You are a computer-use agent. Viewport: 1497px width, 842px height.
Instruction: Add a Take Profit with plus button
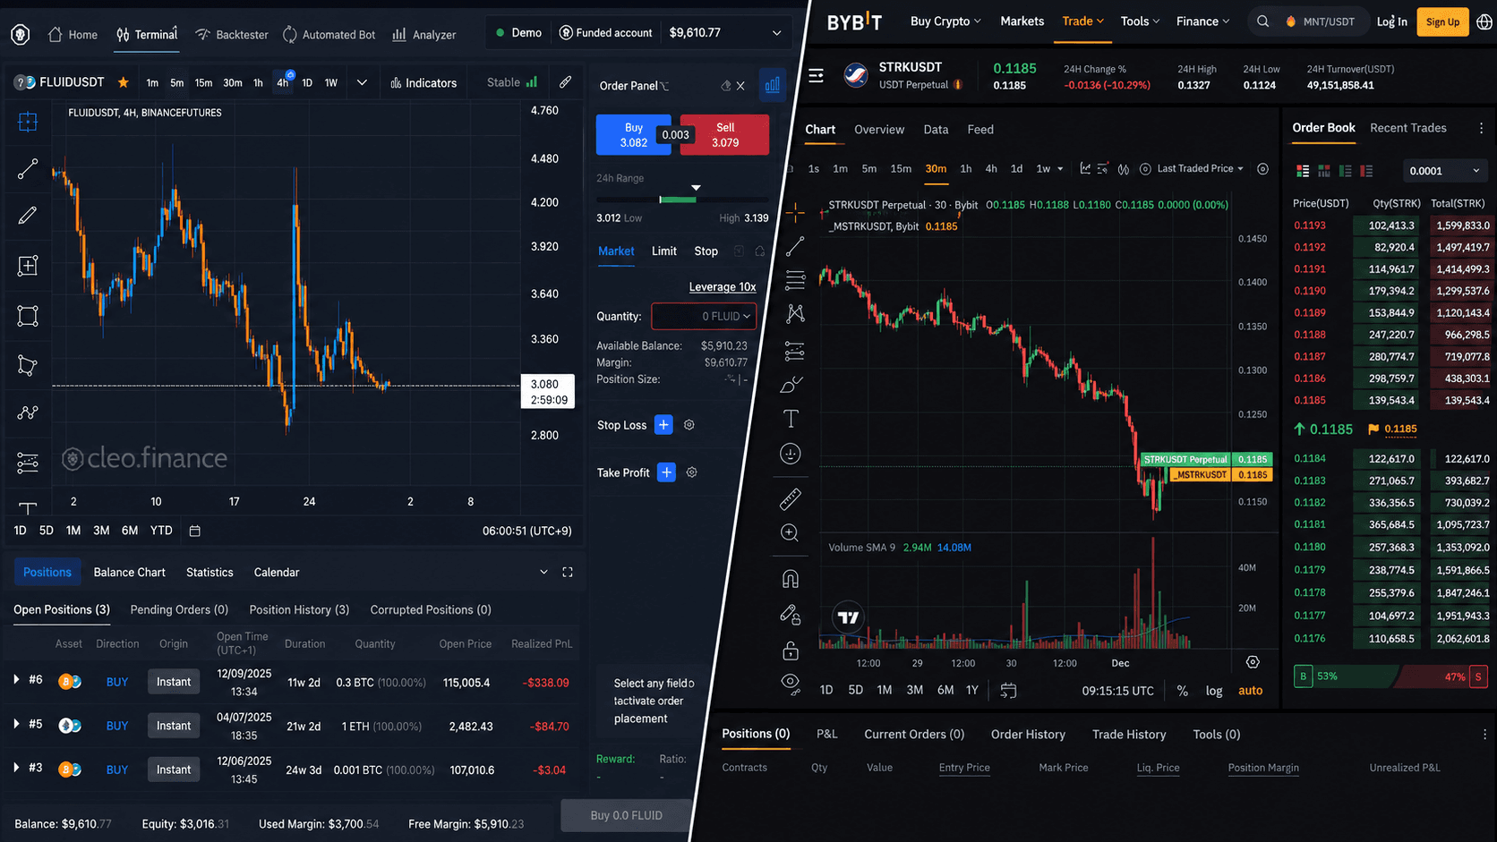click(x=666, y=472)
